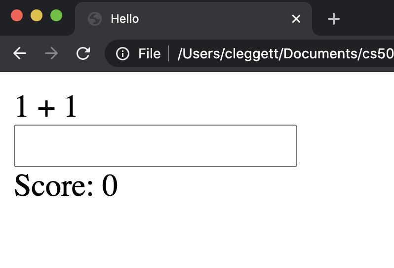The width and height of the screenshot is (394, 268).
Task: Click the "Score: 0" text
Action: click(x=66, y=186)
